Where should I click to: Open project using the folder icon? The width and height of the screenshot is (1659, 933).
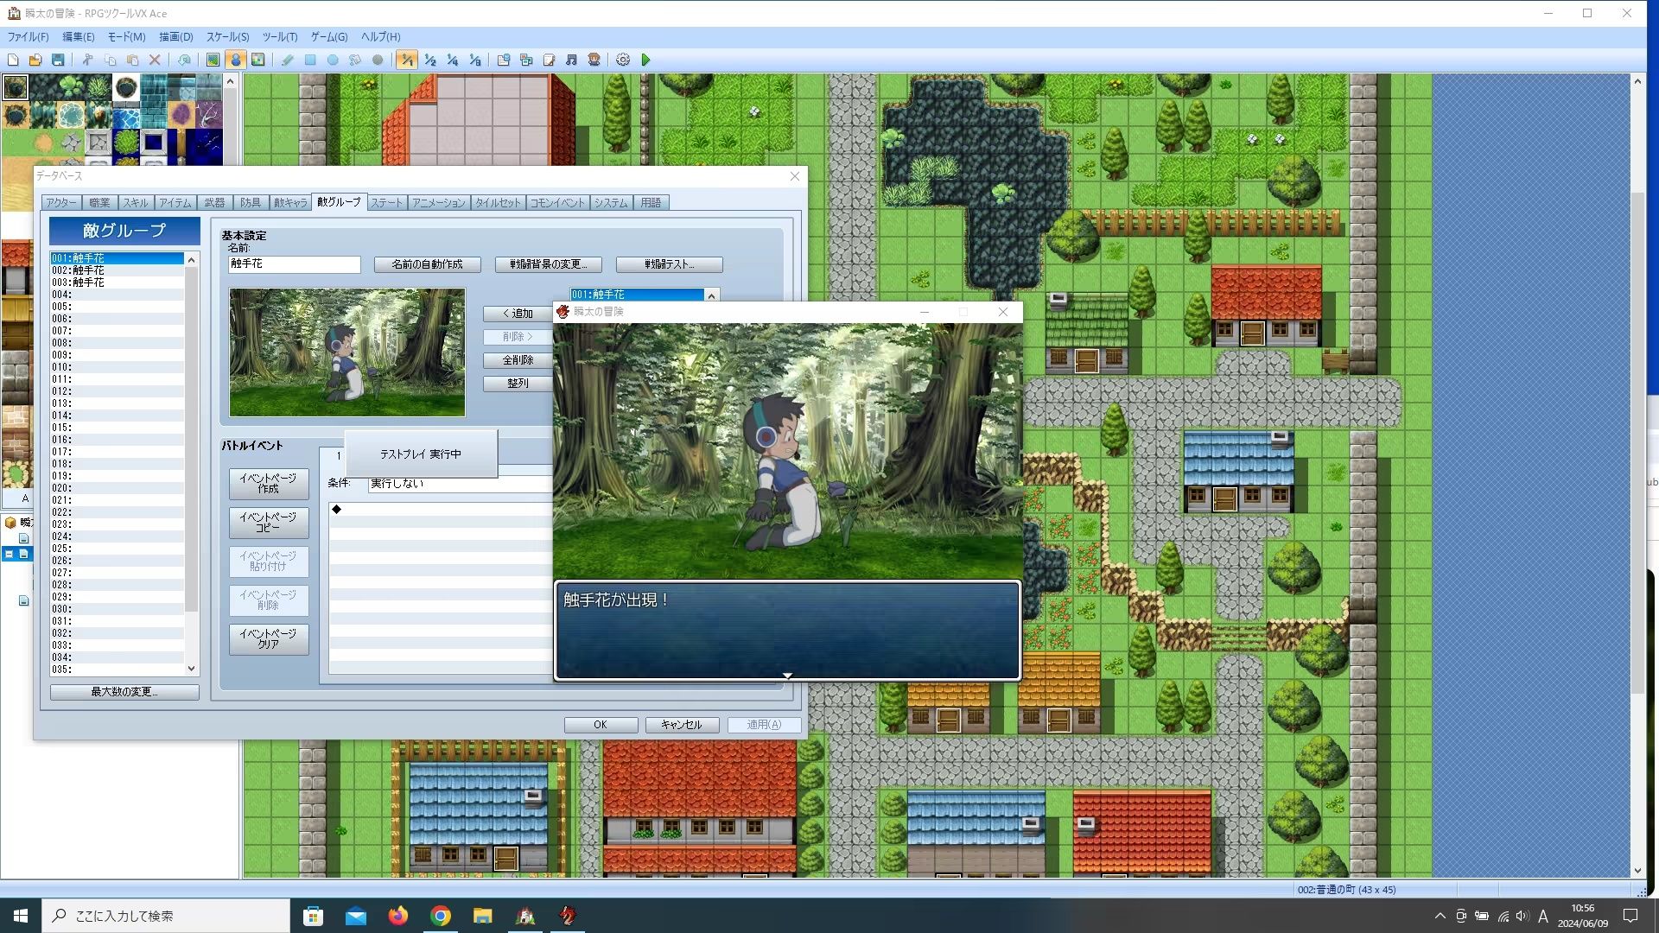35,60
